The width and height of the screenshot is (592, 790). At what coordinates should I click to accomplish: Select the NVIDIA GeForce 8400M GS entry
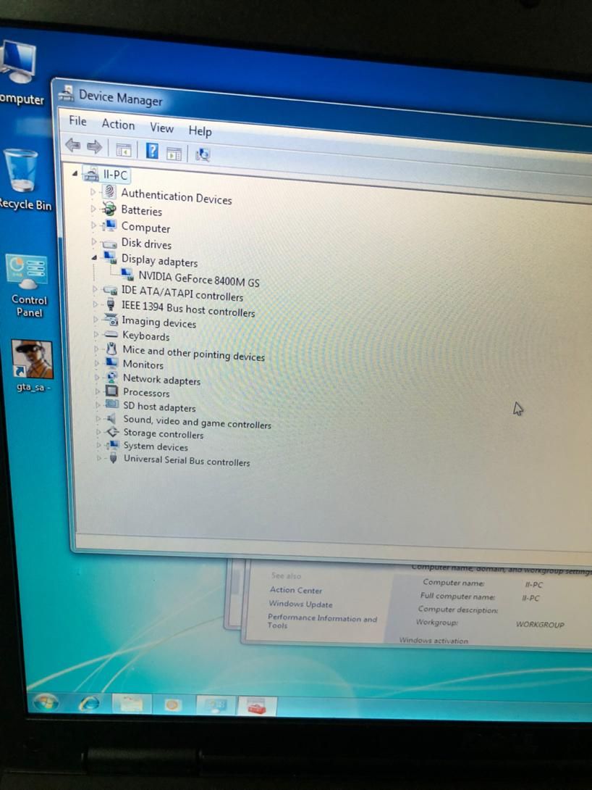pyautogui.click(x=199, y=278)
